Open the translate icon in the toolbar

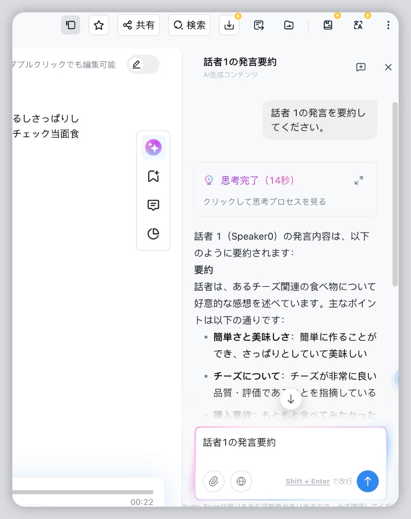(x=358, y=24)
